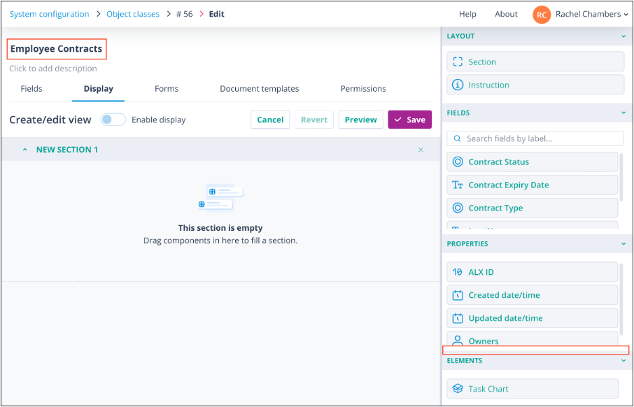Click the Contract Expiry Date text icon

click(x=457, y=185)
